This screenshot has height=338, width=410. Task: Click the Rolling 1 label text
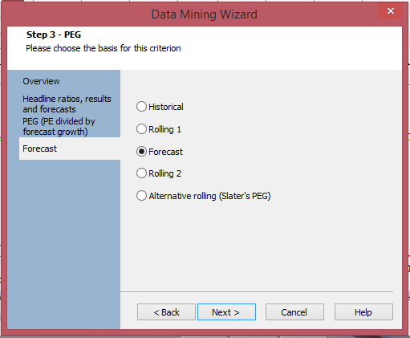pos(164,129)
